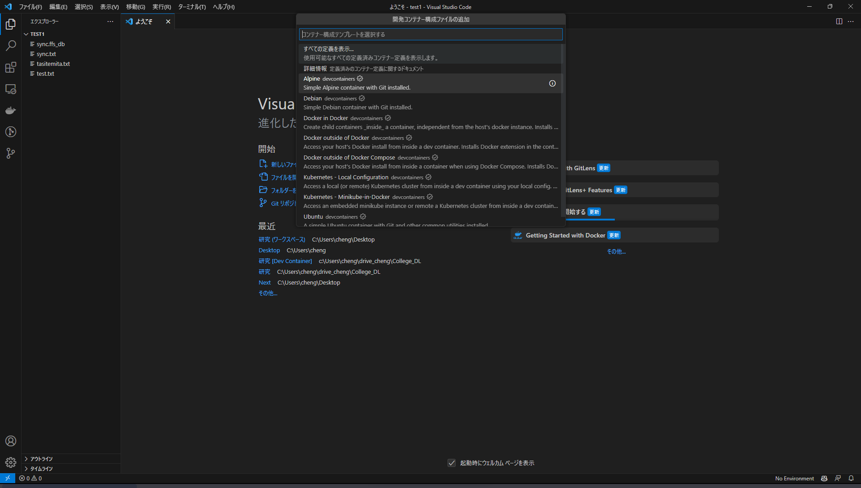
Task: Click the Copilot icon in status bar
Action: coord(824,478)
